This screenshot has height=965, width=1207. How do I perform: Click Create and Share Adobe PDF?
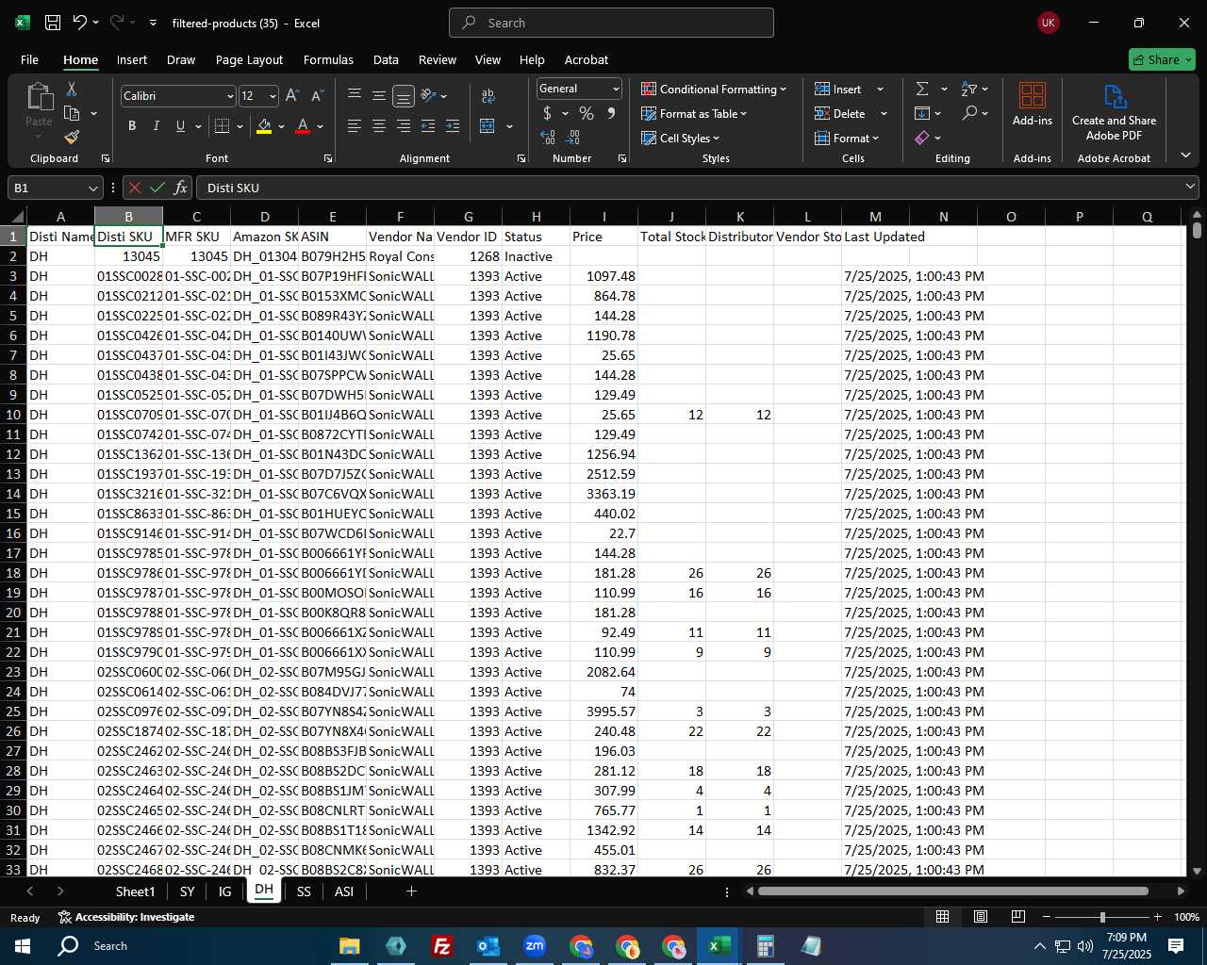pyautogui.click(x=1114, y=112)
